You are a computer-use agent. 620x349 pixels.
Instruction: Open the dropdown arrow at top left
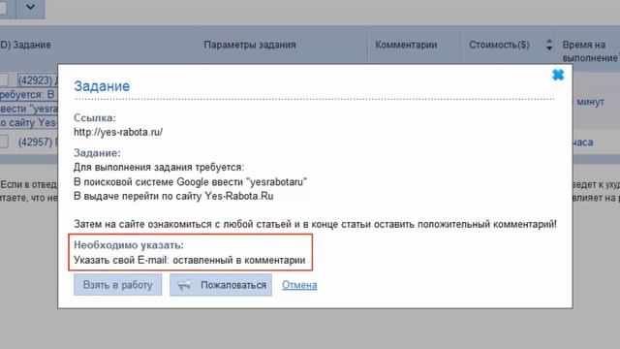[30, 8]
